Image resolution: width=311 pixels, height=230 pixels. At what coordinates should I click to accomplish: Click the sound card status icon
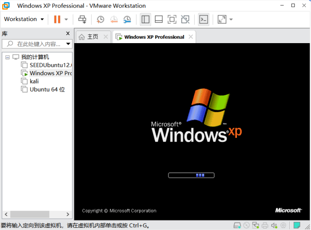tap(274, 226)
